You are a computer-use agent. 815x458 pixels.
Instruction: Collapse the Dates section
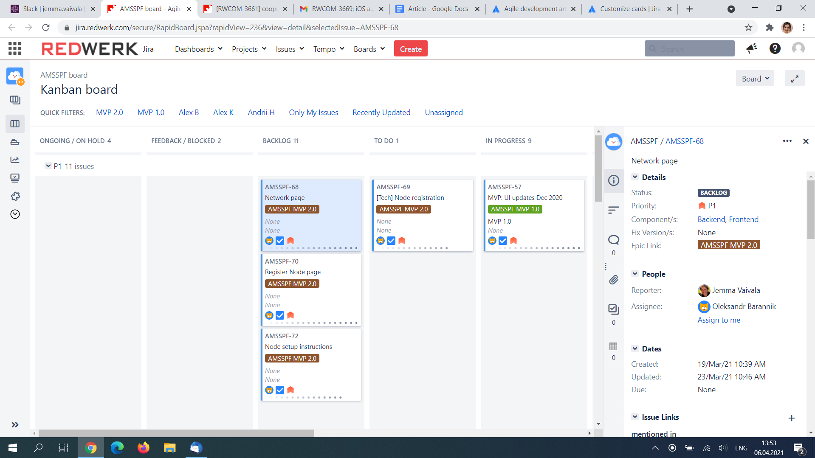pyautogui.click(x=635, y=348)
